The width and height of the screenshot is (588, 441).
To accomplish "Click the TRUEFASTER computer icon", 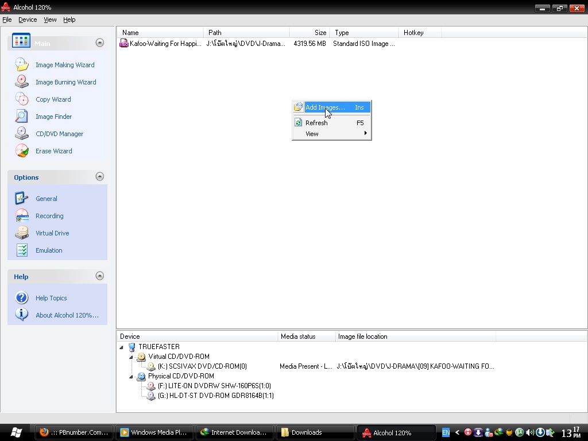I will pyautogui.click(x=131, y=347).
